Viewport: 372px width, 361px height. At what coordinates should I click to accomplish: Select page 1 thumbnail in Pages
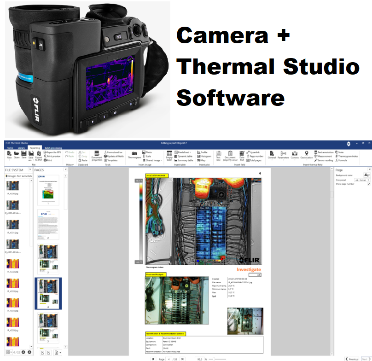pyautogui.click(x=48, y=190)
